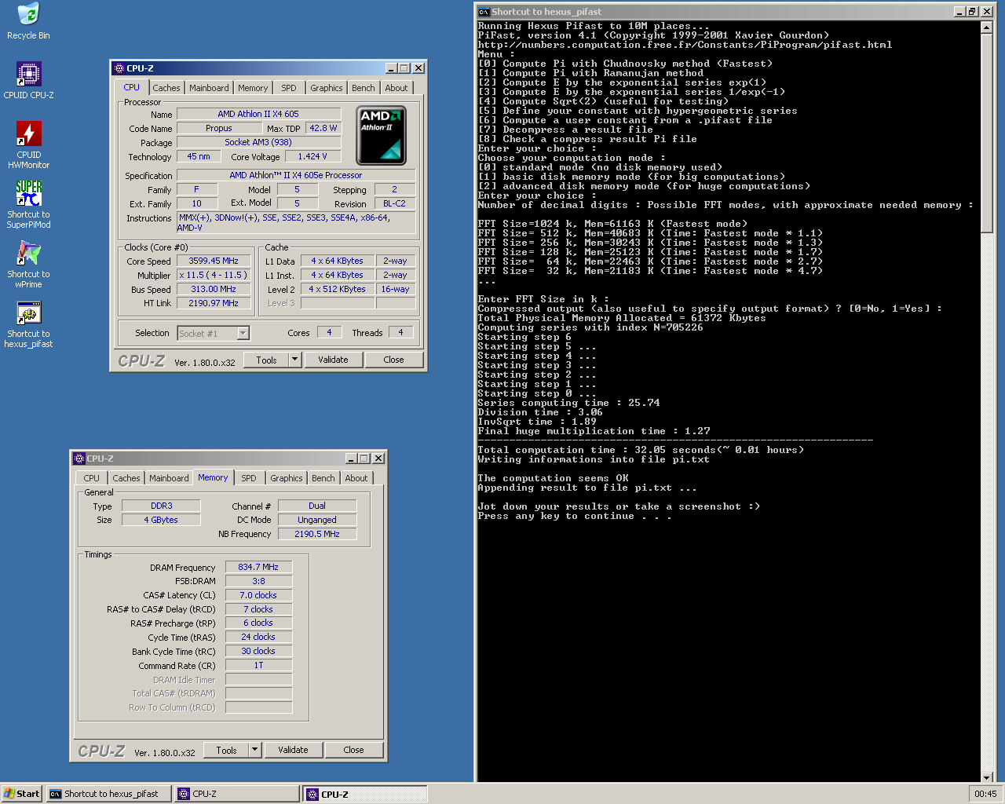Restore down the hexus_pifast console window

pos(973,12)
